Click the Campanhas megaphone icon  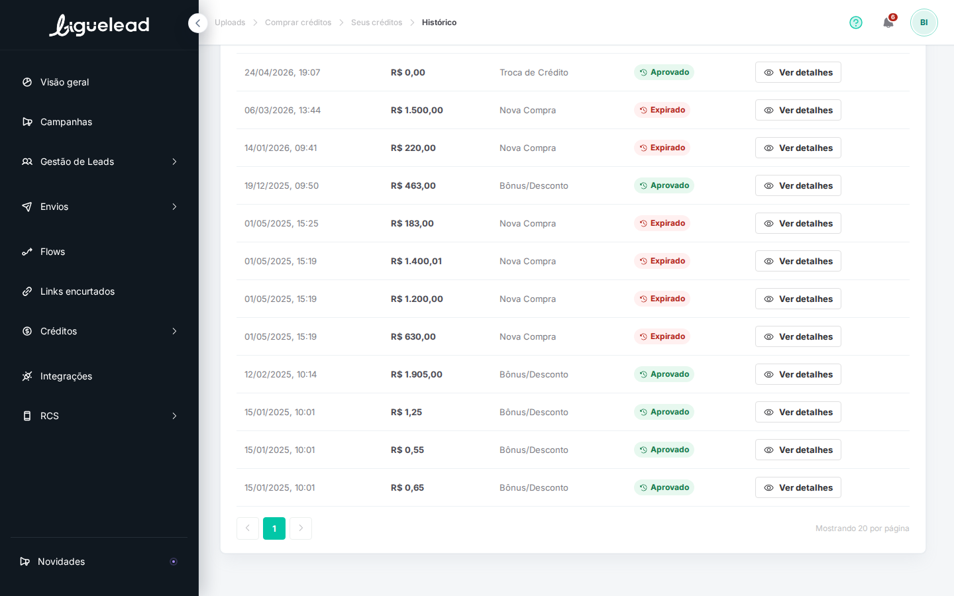pos(27,122)
